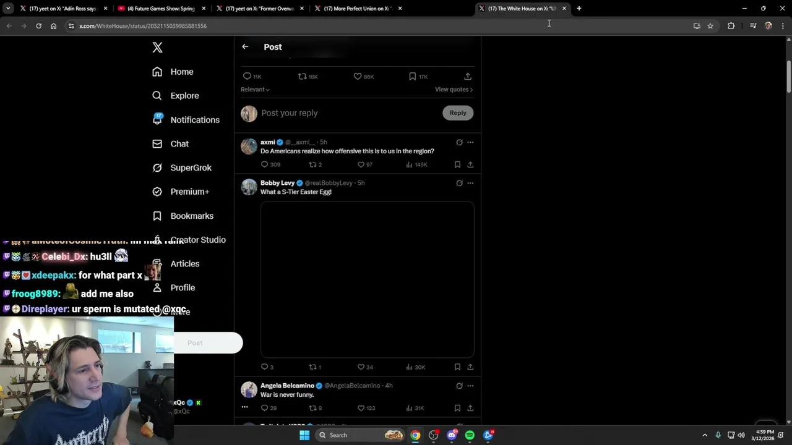Share axmi's reply
792x445 pixels.
[x=470, y=164]
